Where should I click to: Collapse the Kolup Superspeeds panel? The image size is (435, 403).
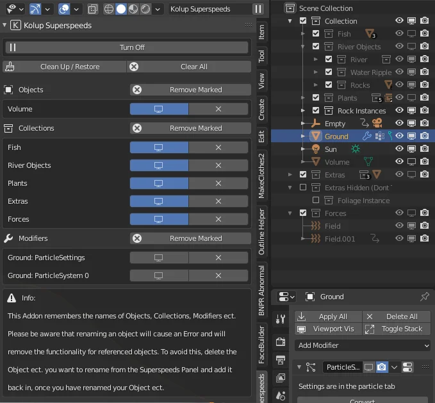(x=4, y=25)
